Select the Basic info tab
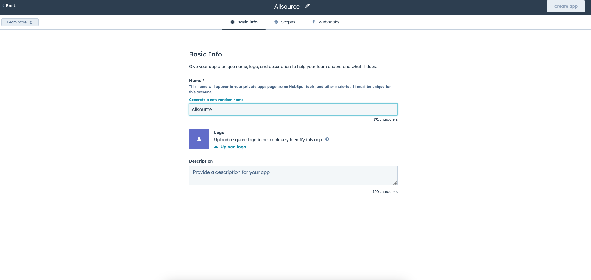 pyautogui.click(x=244, y=22)
